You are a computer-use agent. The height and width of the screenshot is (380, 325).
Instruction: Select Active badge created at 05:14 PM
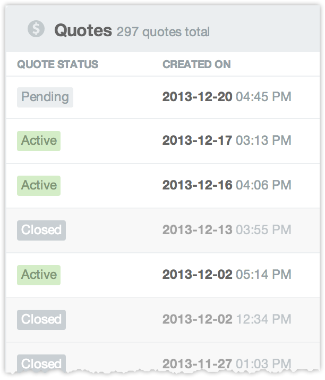[39, 275]
